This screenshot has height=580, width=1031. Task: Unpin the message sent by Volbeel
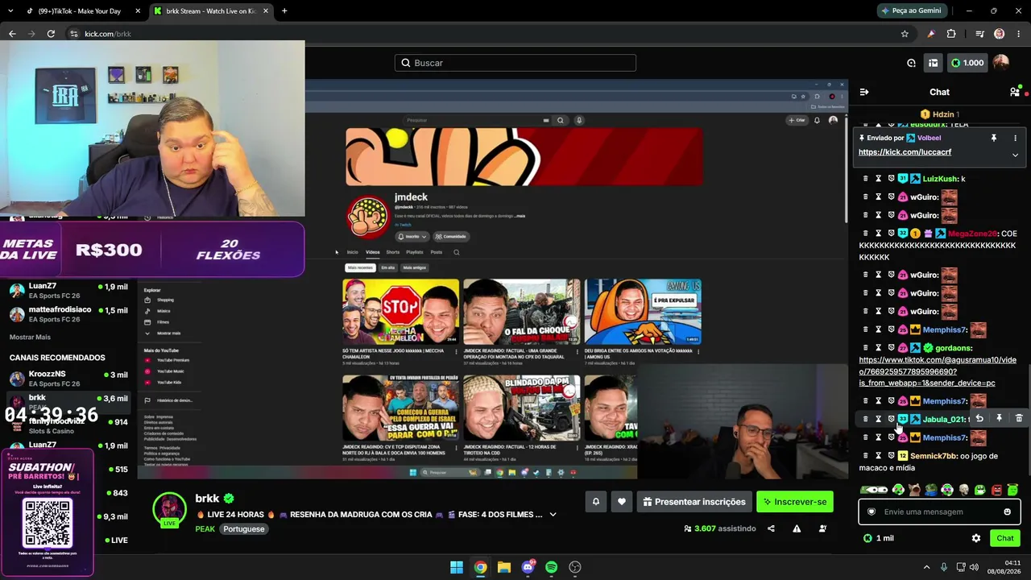point(994,138)
